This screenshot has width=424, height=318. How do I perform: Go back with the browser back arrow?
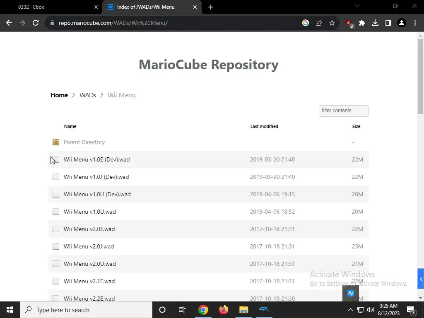(x=9, y=23)
